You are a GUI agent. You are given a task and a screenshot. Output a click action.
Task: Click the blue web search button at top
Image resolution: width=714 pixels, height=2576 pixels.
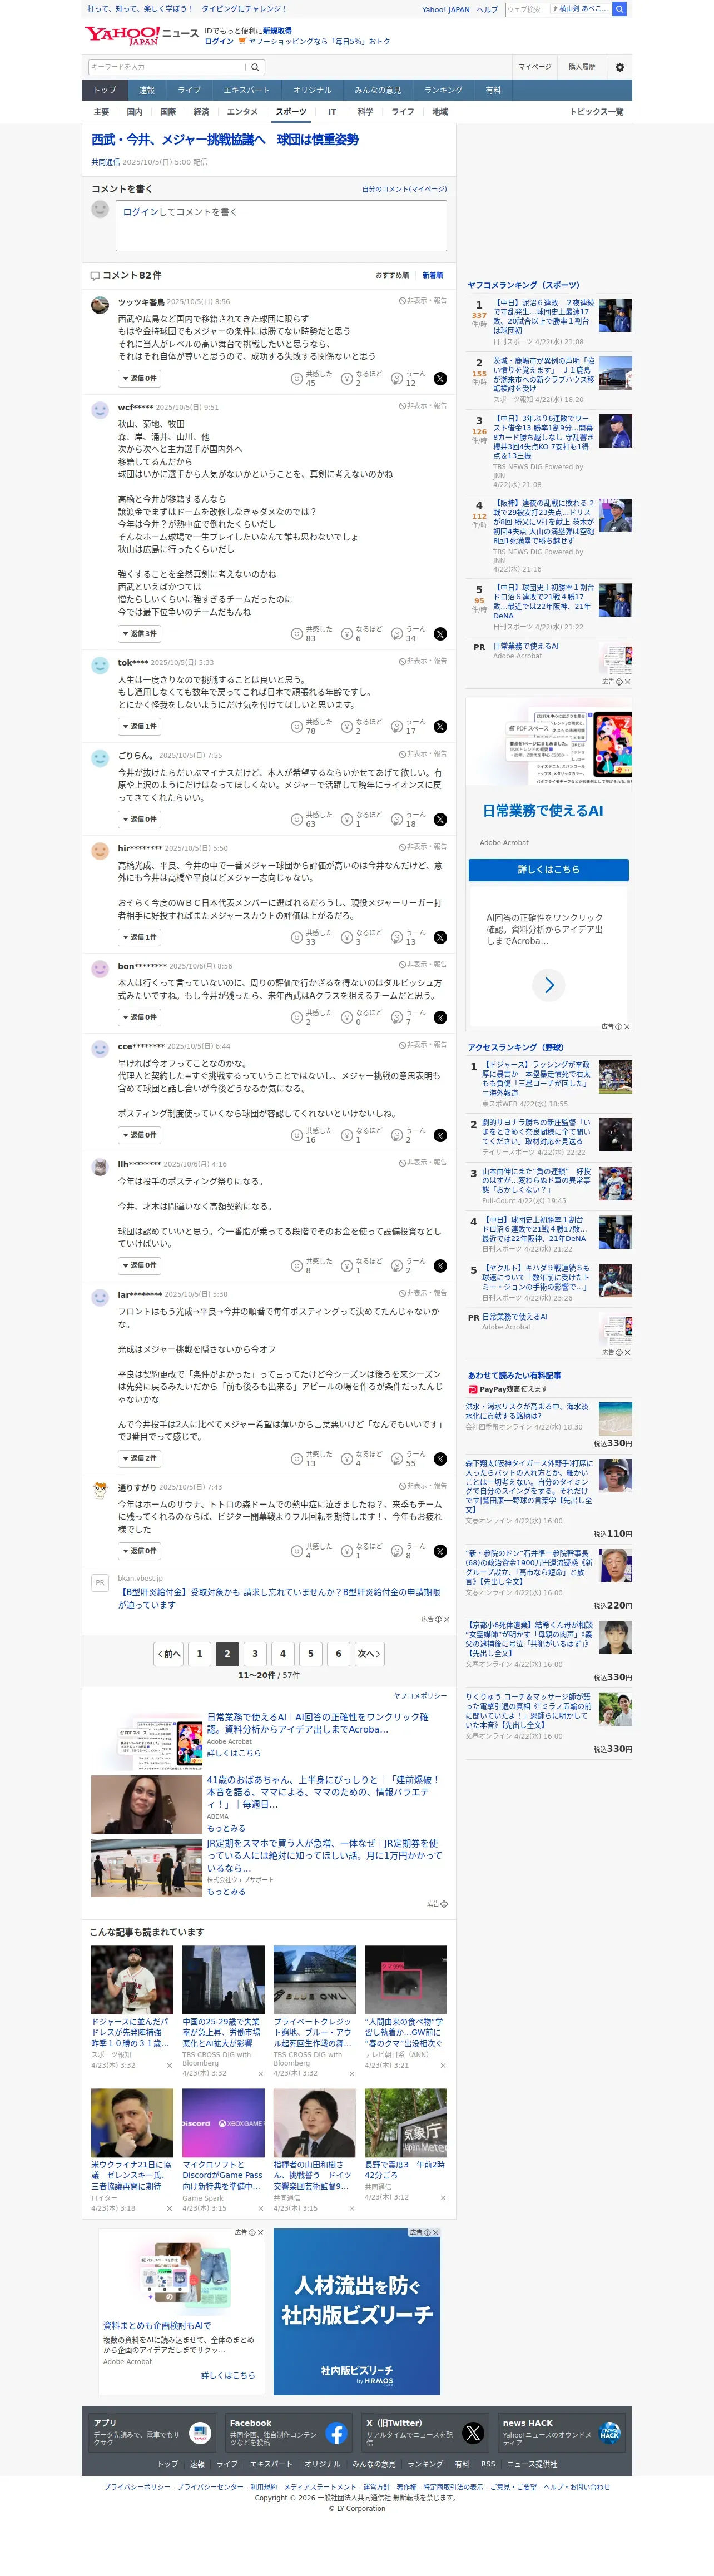tap(619, 9)
